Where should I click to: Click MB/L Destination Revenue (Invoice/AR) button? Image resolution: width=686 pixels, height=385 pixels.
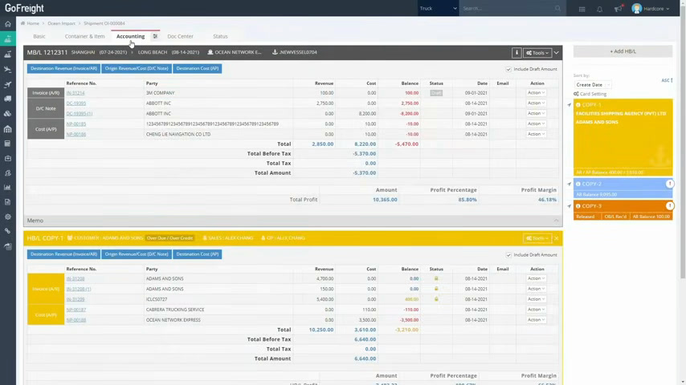pos(63,69)
